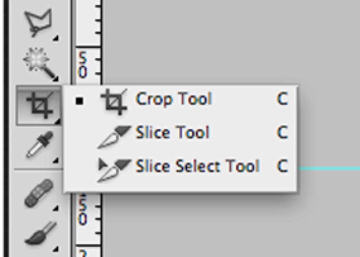Open the Healing Brush flyout triangle

click(56, 208)
